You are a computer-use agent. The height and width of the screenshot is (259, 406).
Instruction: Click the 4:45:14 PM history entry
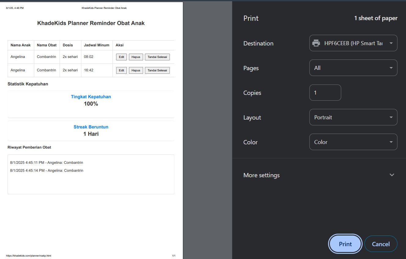(x=46, y=171)
